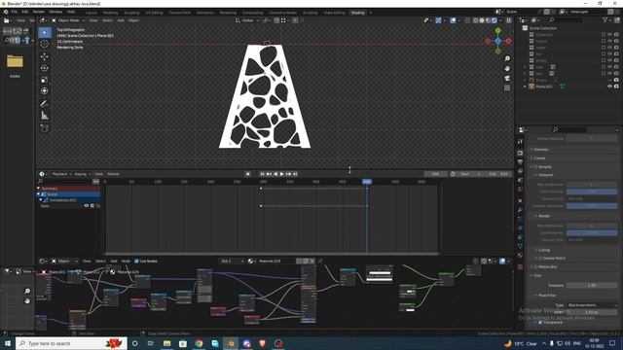
Task: Select the Rotate tool
Action: point(45,68)
